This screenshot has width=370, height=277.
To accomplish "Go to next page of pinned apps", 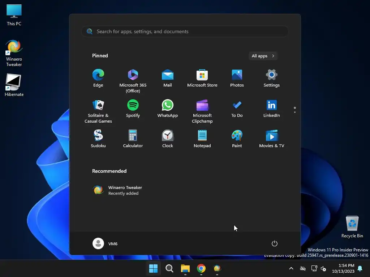I will 295,112.
